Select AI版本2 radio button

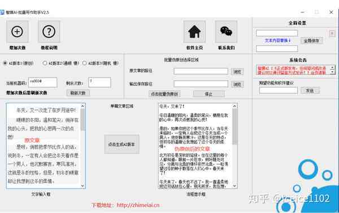click(x=45, y=63)
